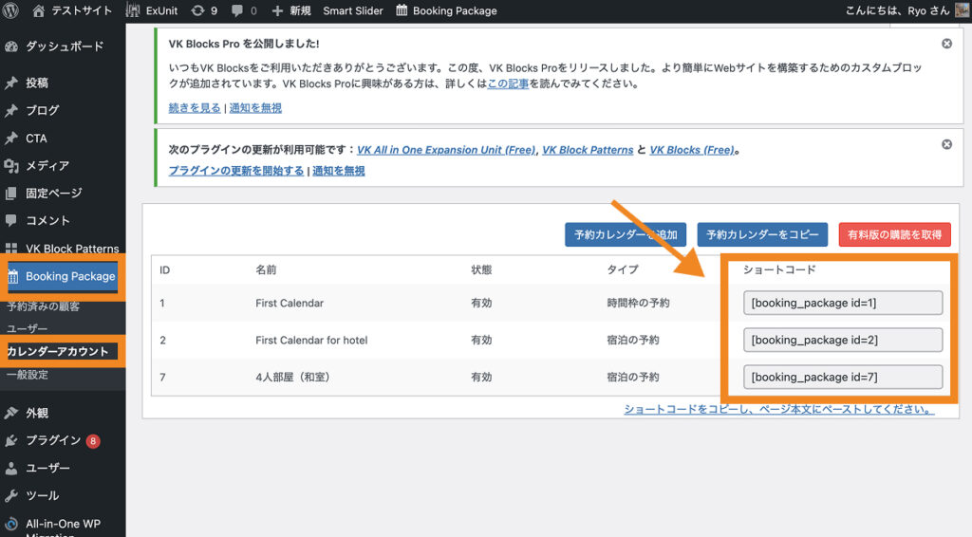Click the WordPress logo icon in admin bar
972x537 pixels.
click(x=12, y=10)
